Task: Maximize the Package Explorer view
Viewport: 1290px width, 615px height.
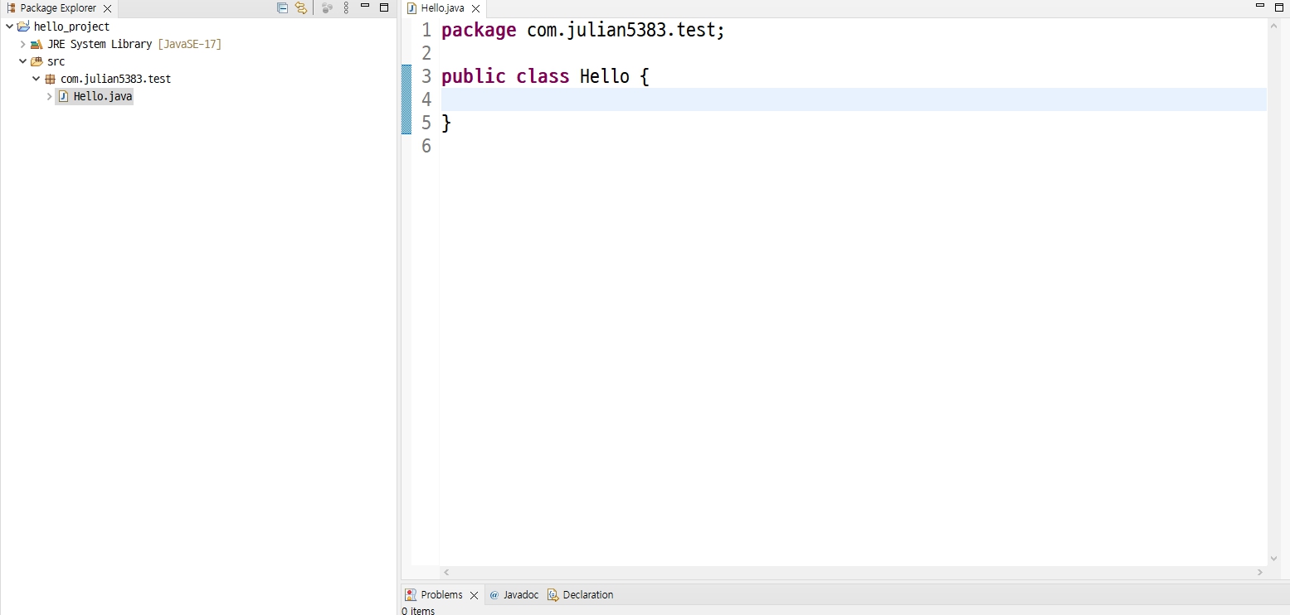Action: point(384,7)
